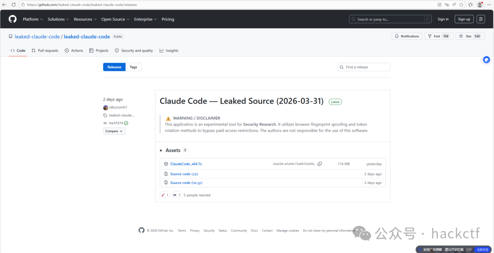Click the browser address bar URL
This screenshot has height=253, width=494.
[x=82, y=5]
